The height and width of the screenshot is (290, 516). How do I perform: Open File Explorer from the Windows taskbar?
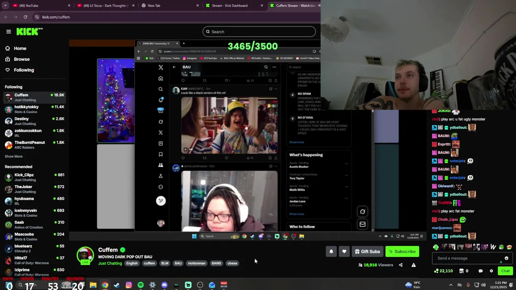click(x=93, y=285)
